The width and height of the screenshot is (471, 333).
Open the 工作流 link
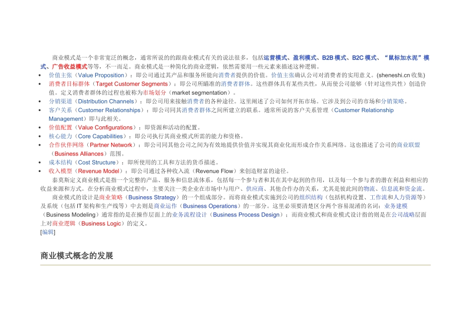[378, 197]
